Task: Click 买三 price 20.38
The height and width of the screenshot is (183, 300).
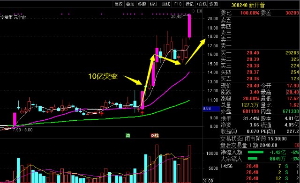Action: 253,66
